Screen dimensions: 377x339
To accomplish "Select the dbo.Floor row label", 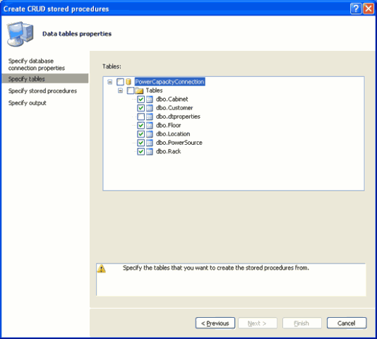I will tap(168, 125).
